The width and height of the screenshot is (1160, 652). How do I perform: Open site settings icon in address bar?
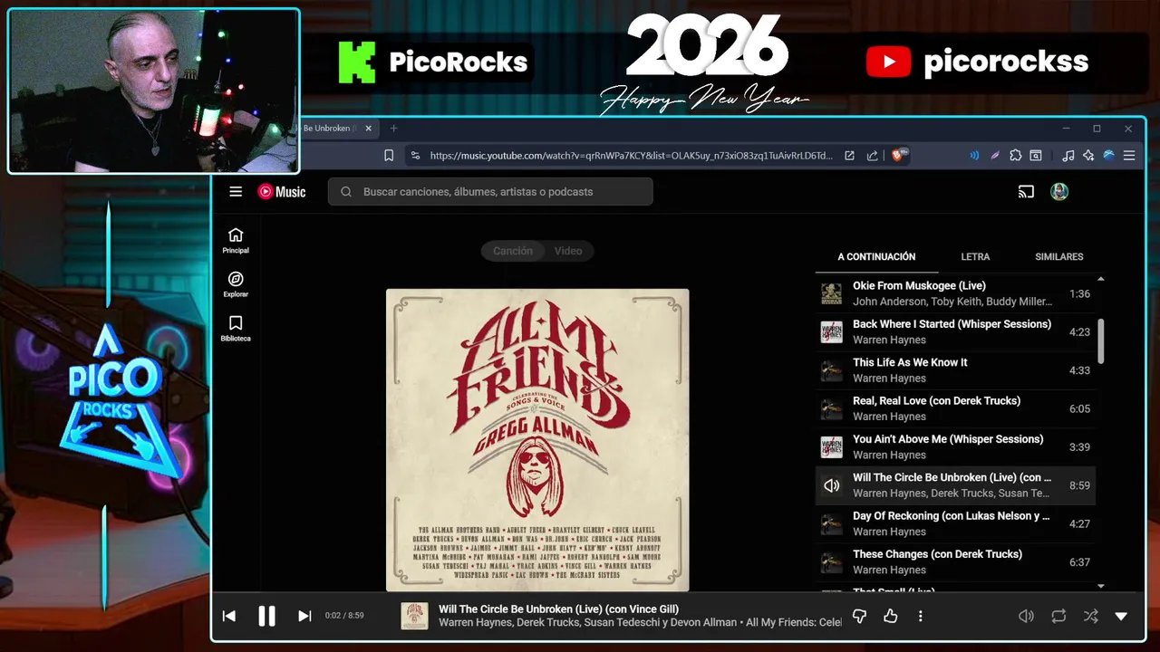click(x=415, y=156)
